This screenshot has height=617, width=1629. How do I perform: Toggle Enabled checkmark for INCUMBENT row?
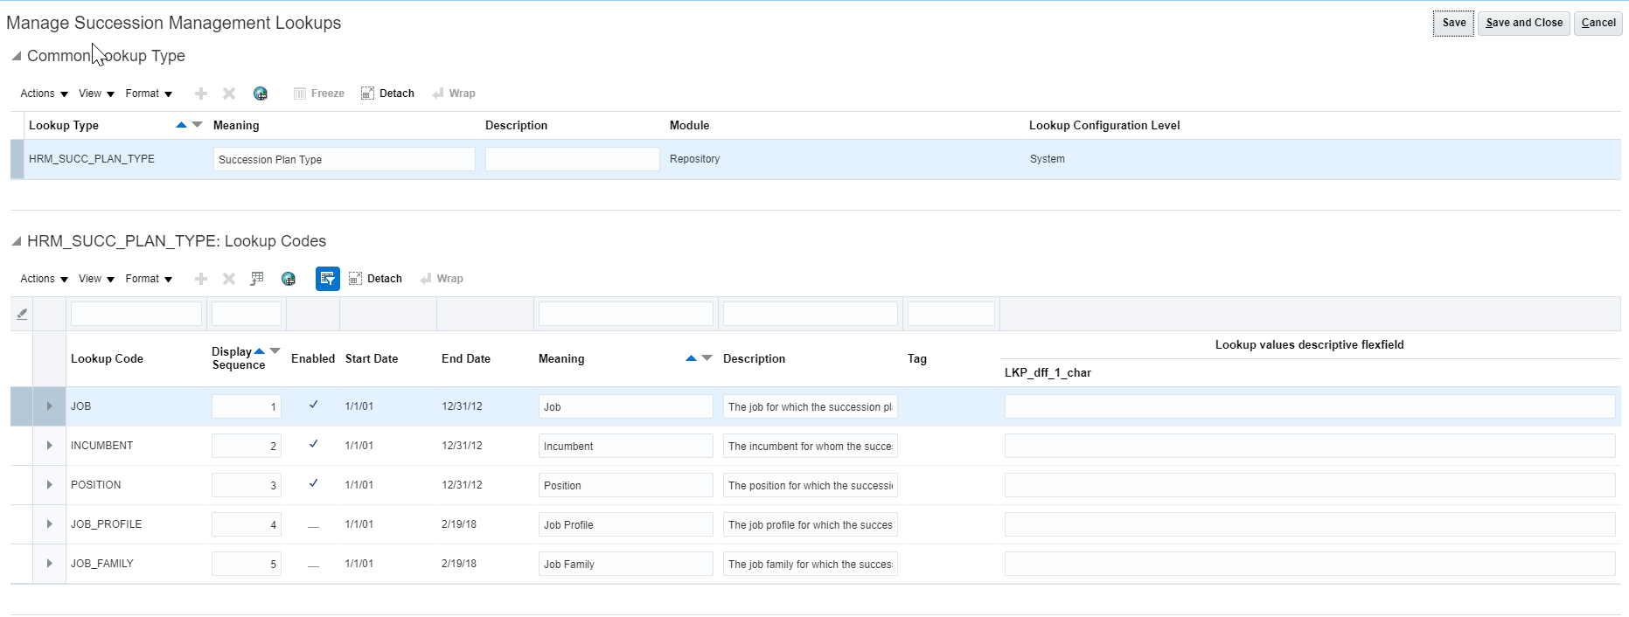point(313,444)
